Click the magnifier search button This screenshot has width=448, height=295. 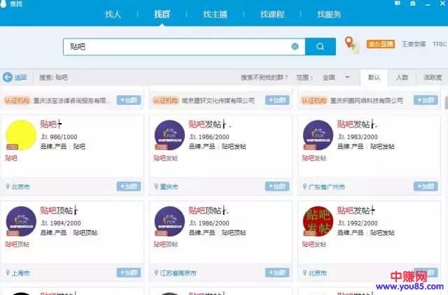point(321,47)
